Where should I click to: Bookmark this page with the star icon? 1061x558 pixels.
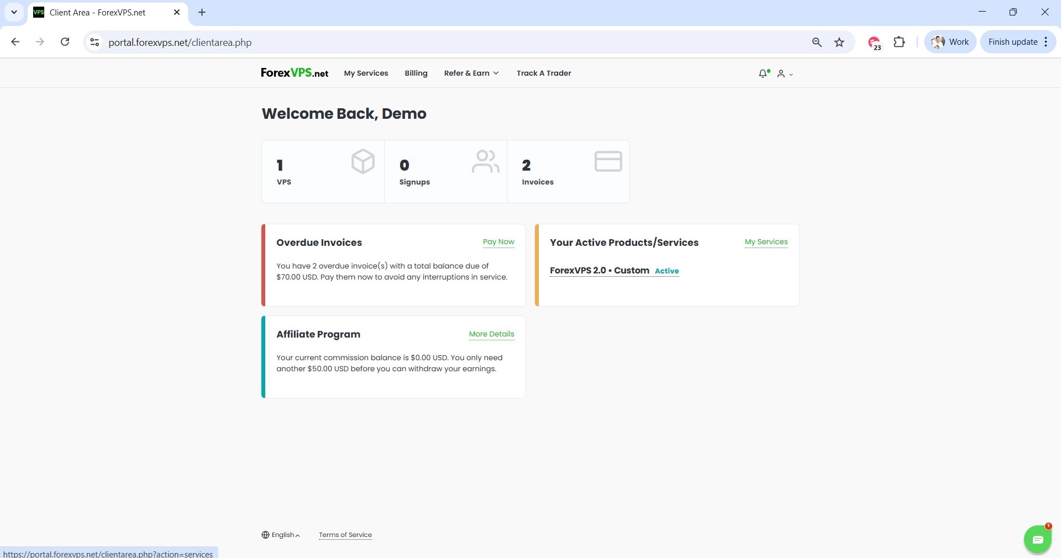pyautogui.click(x=839, y=42)
